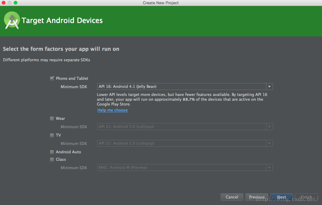Click the Create New Project title bar

(161, 3)
